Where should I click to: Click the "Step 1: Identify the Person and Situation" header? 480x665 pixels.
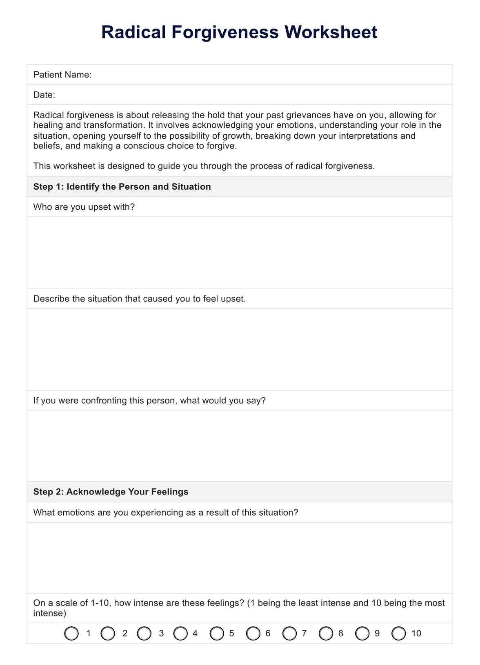pyautogui.click(x=122, y=186)
